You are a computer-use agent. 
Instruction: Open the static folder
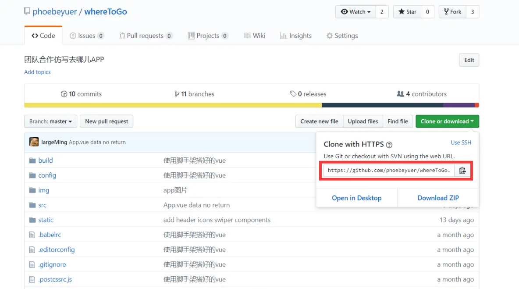(x=46, y=220)
